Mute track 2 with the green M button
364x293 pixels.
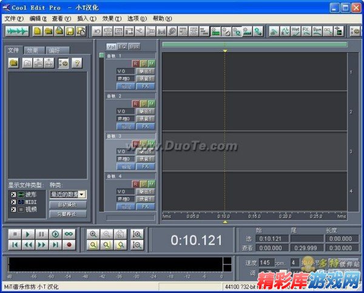click(151, 103)
